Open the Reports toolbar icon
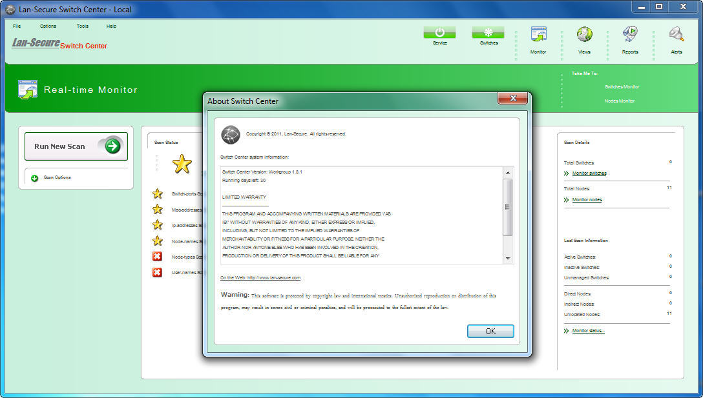This screenshot has height=398, width=703. [630, 34]
